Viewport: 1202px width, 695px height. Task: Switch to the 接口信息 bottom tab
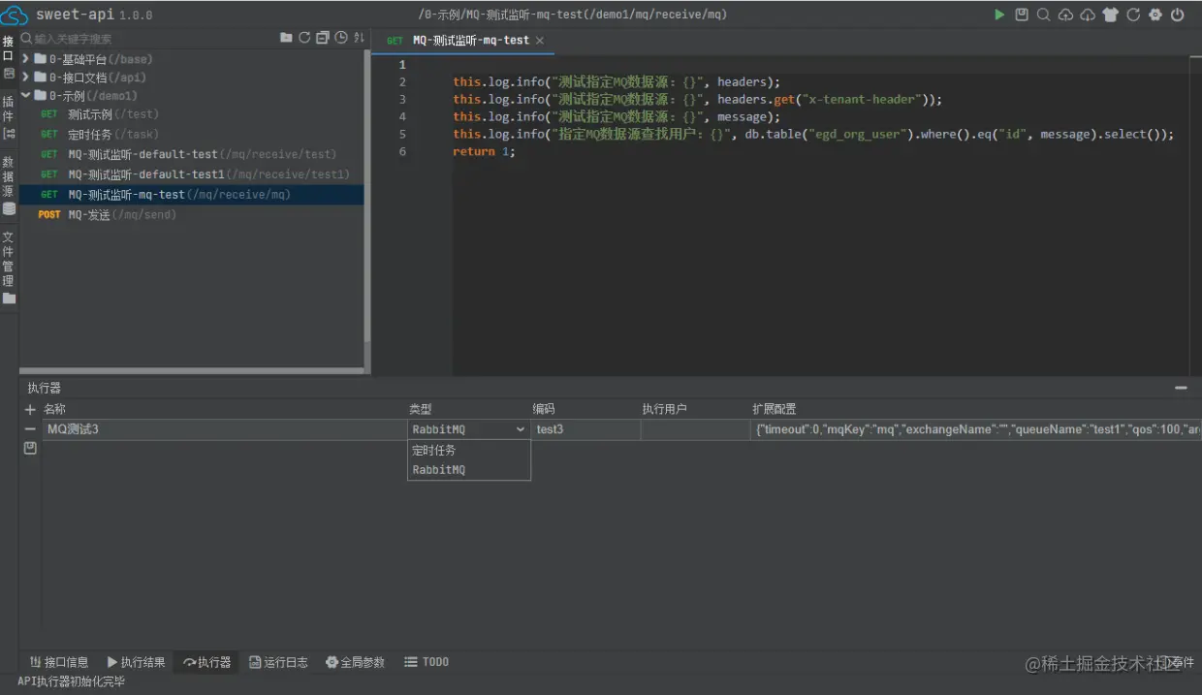(60, 662)
